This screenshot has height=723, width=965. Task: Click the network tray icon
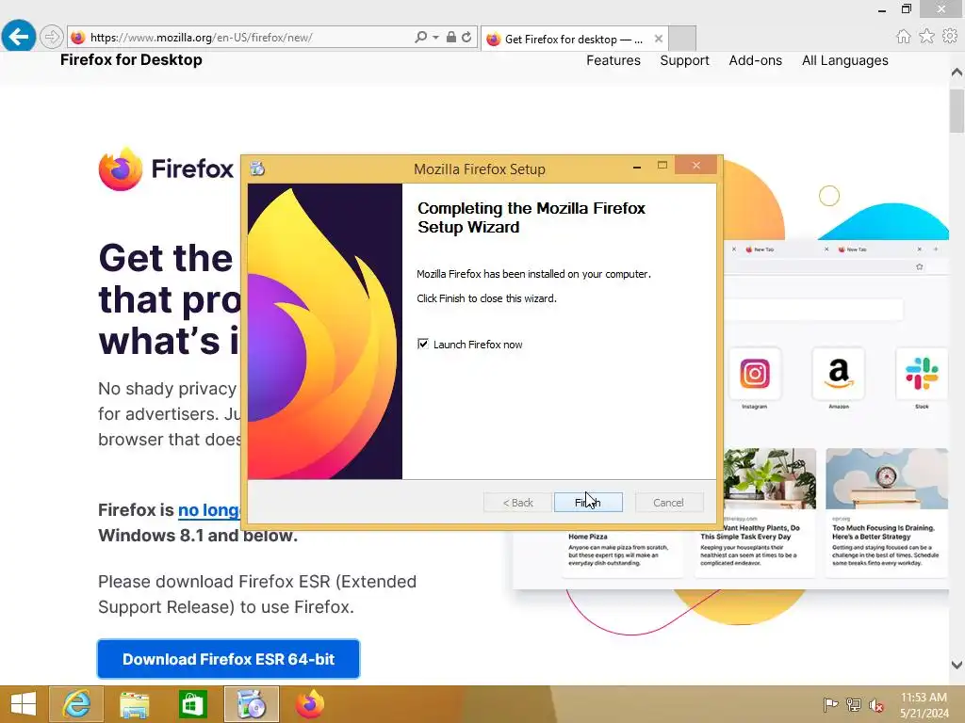click(854, 704)
